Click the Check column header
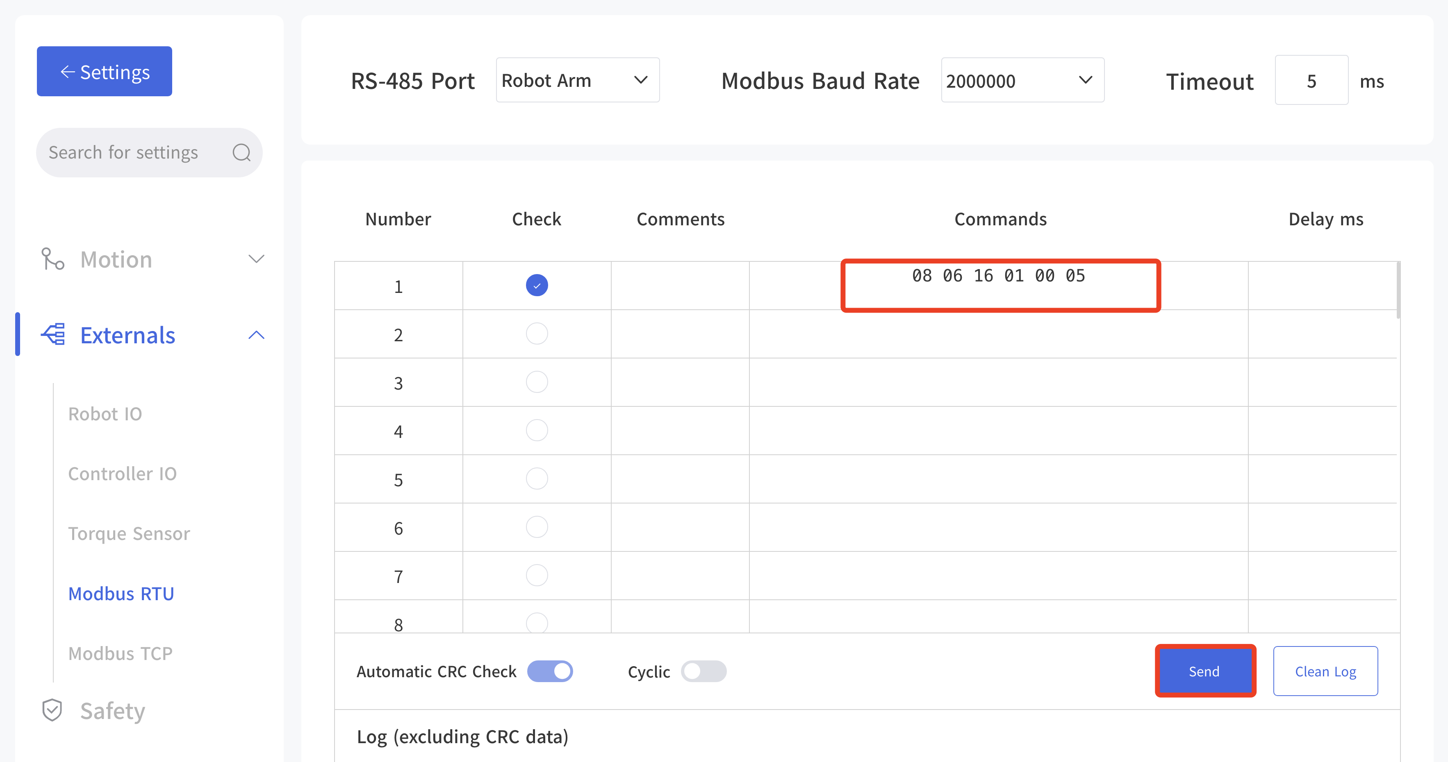The width and height of the screenshot is (1448, 762). coord(536,218)
